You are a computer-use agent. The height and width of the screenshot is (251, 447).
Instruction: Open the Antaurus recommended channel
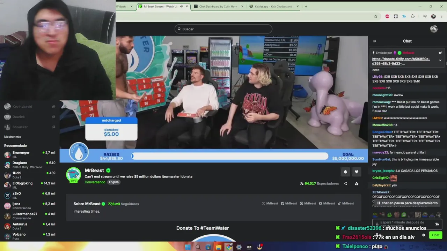tap(30, 226)
